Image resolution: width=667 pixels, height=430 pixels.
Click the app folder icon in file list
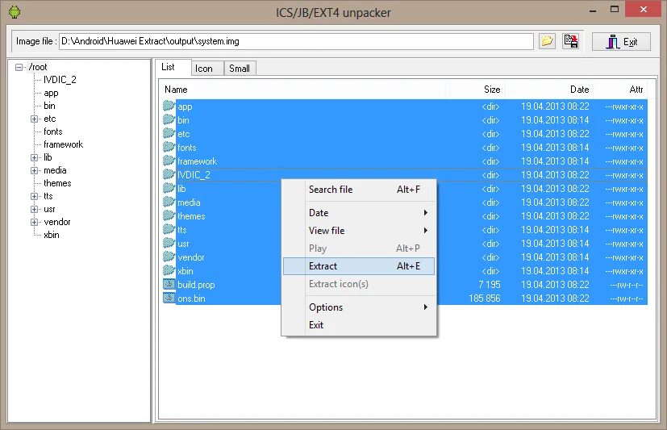[169, 106]
